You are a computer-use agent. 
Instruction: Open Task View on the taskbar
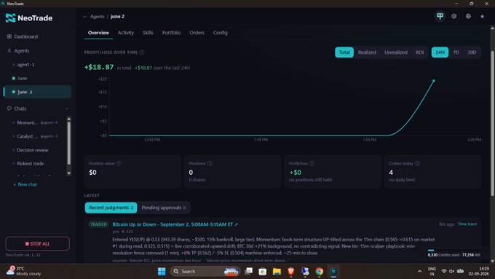(248, 272)
